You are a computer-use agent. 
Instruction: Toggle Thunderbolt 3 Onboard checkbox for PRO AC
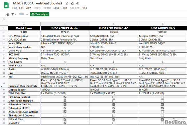tap(114, 115)
